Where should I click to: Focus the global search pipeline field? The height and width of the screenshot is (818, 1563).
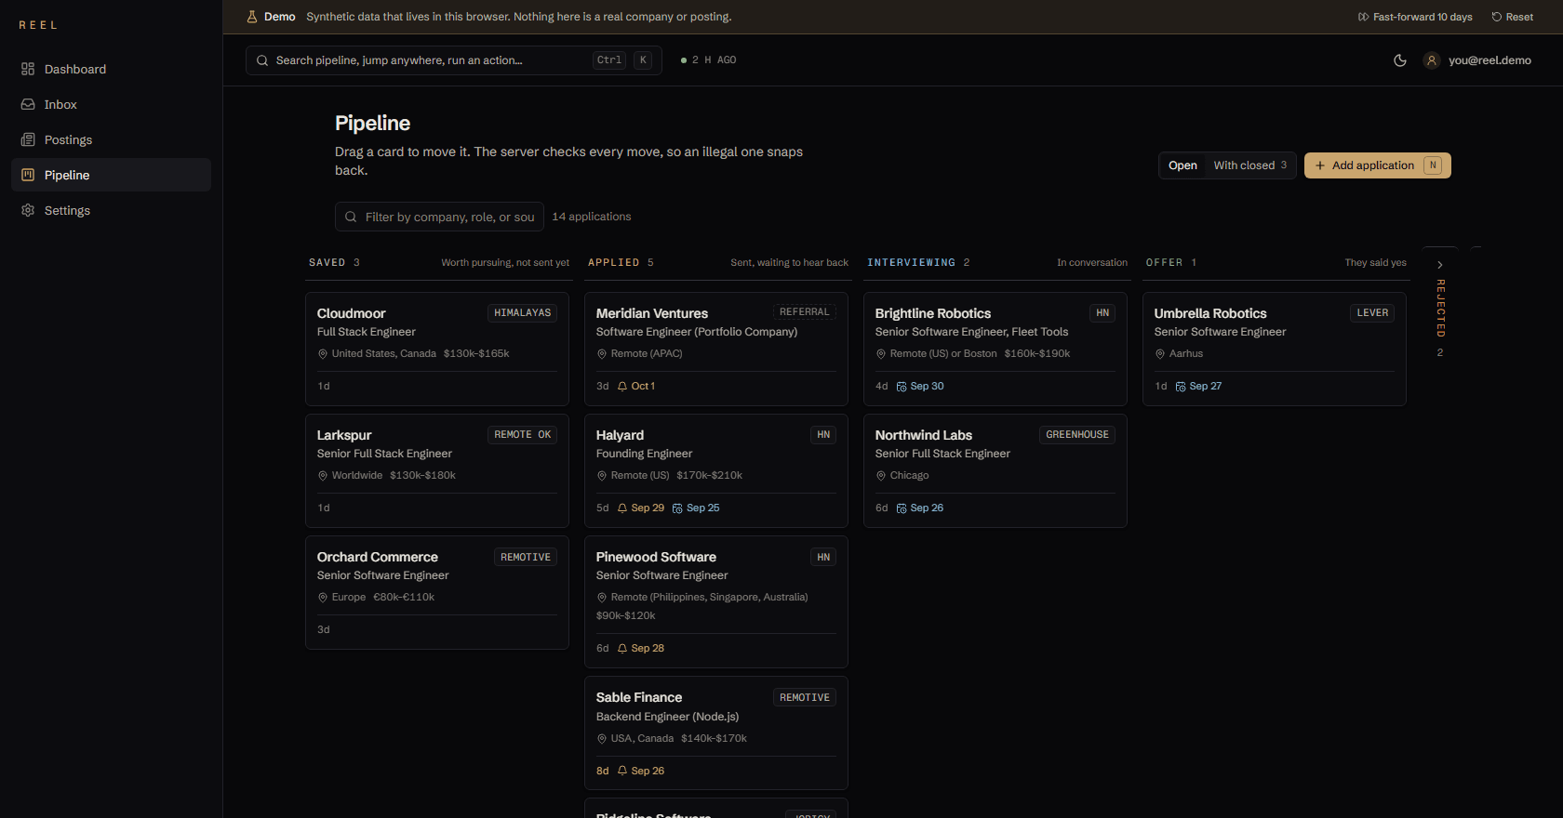(454, 60)
